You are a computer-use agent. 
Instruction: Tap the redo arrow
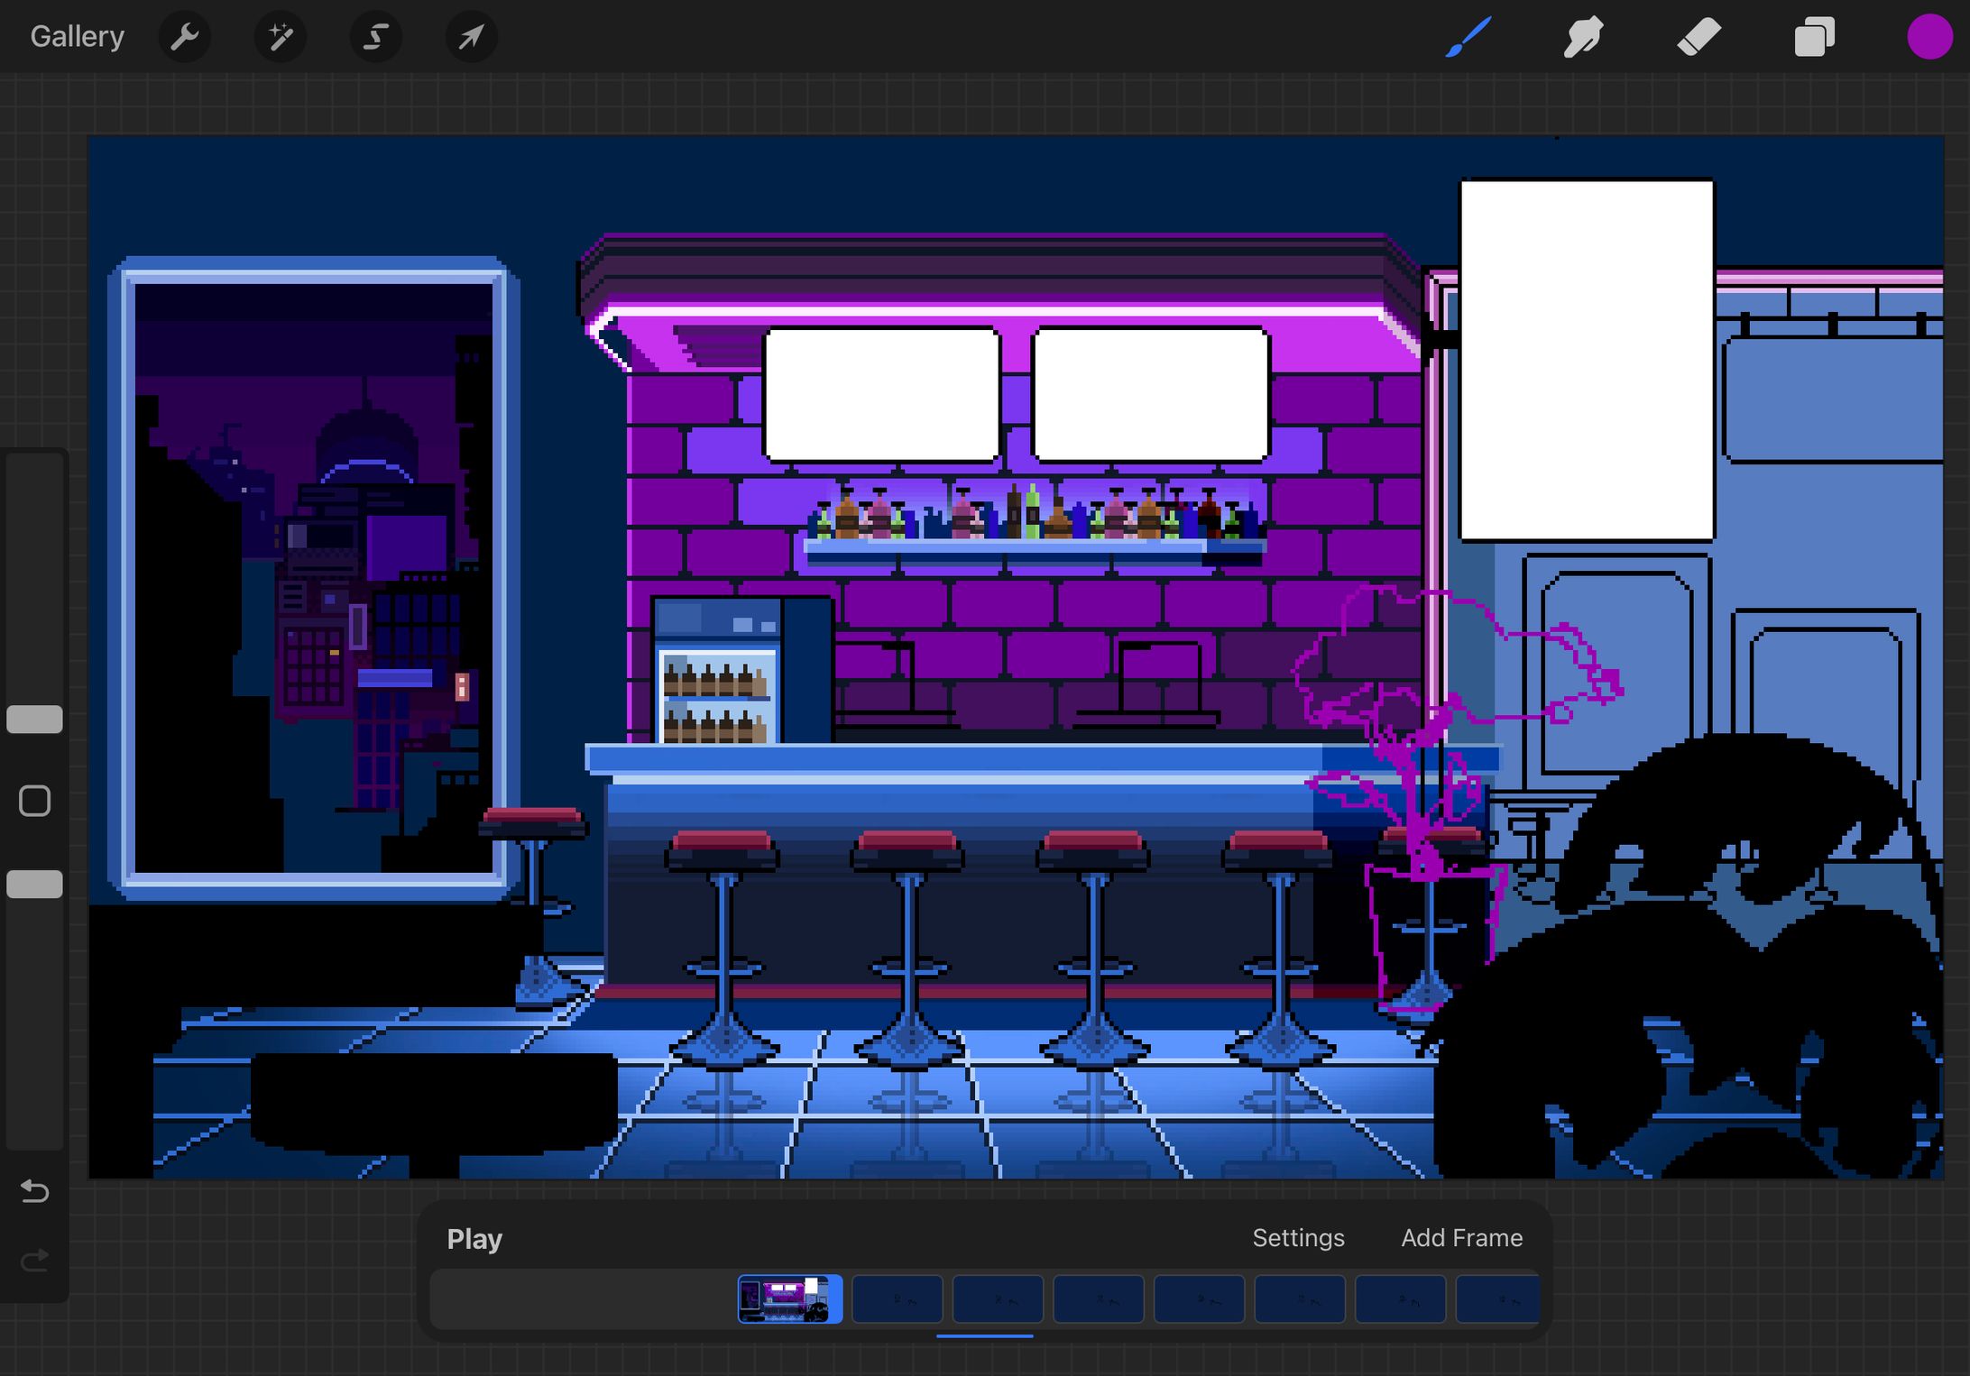click(34, 1260)
